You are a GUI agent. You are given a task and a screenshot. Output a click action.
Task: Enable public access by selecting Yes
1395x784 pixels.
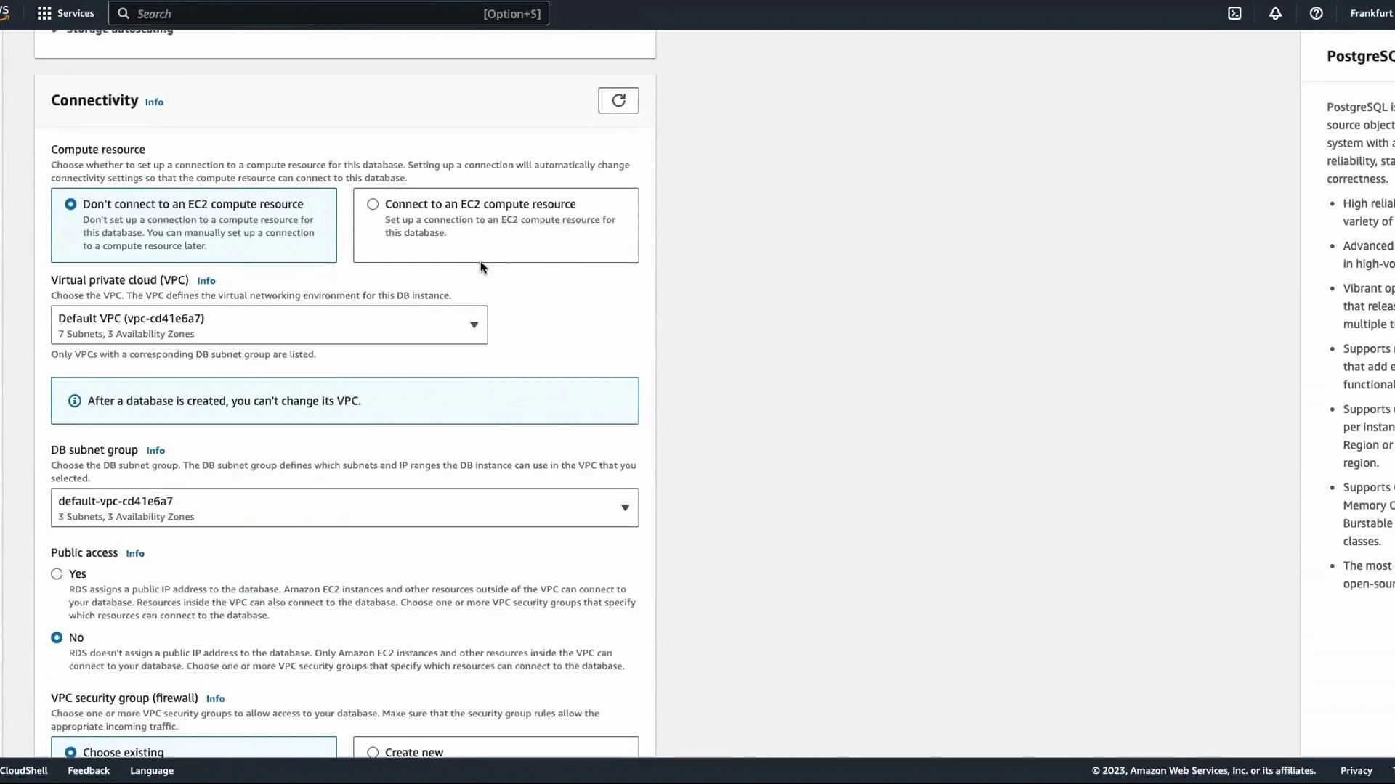56,573
